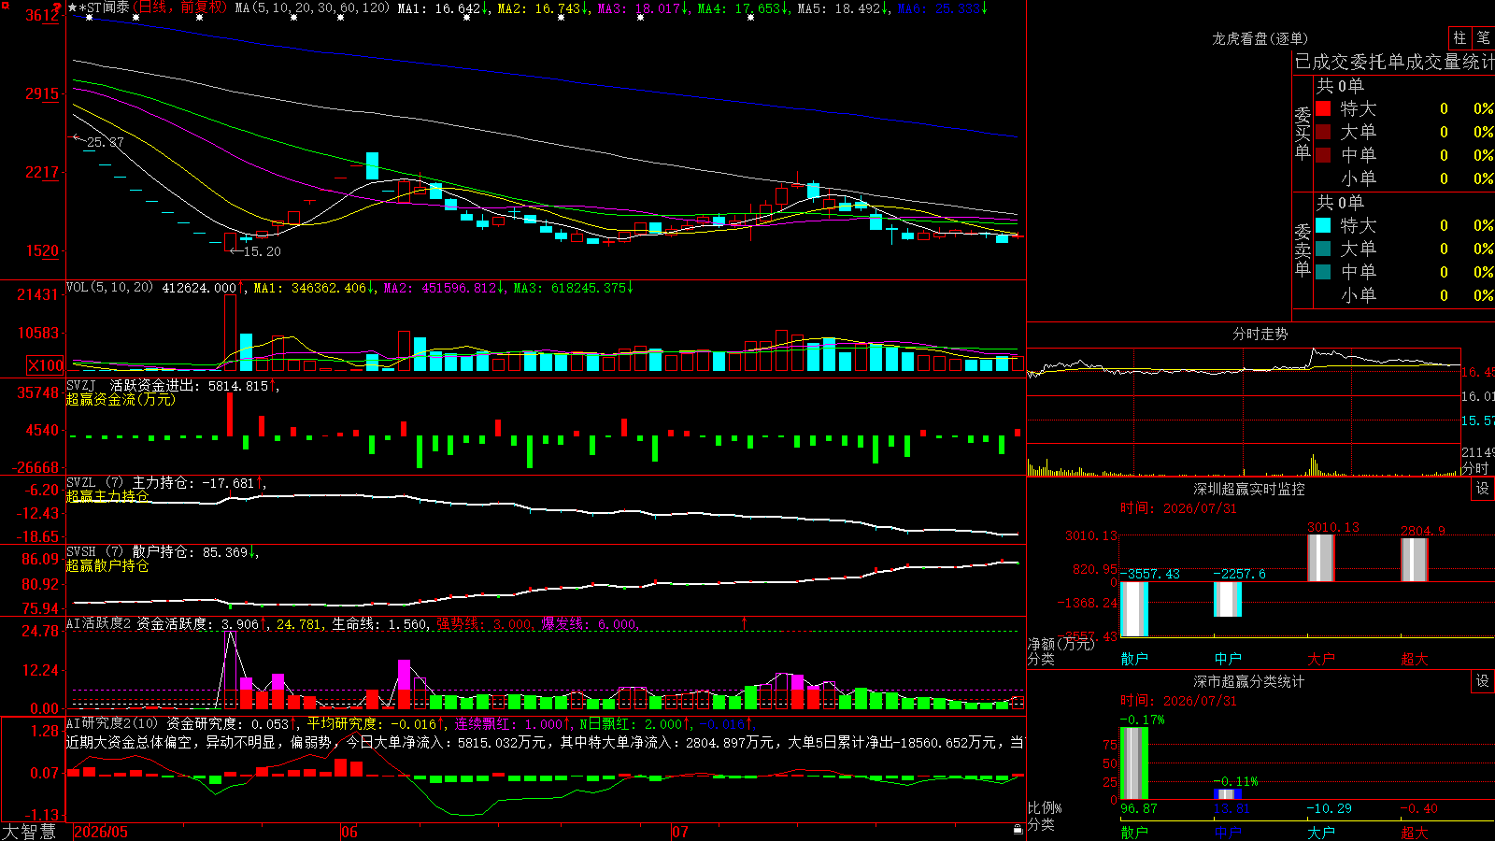Switch the order view to 柱 mode
The width and height of the screenshot is (1495, 841).
1459,38
